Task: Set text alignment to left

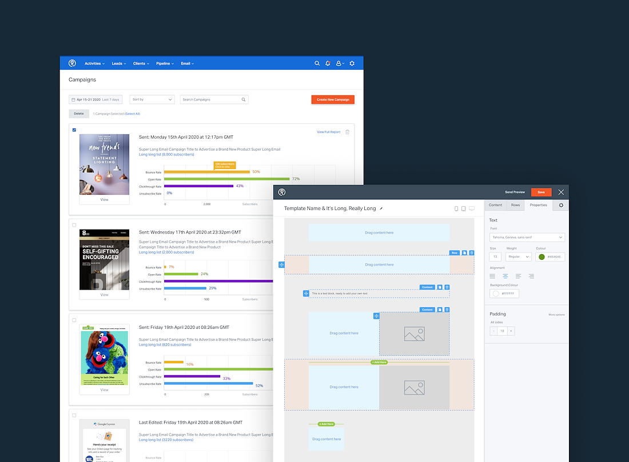Action: (x=518, y=276)
